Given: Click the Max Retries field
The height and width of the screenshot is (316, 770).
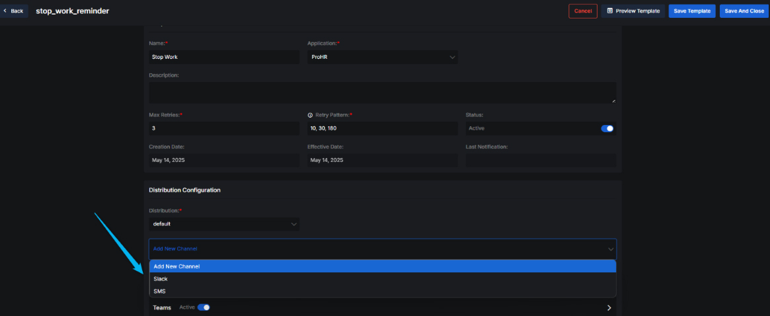Looking at the screenshot, I should click(x=224, y=128).
